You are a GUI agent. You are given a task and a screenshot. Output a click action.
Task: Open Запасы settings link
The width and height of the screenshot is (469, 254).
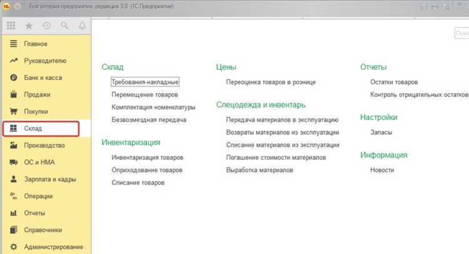[381, 132]
